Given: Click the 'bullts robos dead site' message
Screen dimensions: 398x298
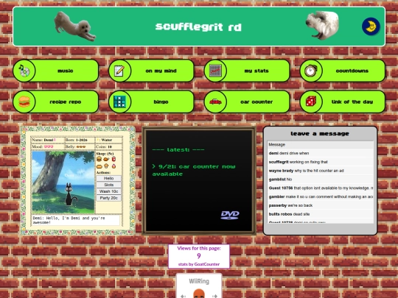Looking at the screenshot, I should 321,214.
